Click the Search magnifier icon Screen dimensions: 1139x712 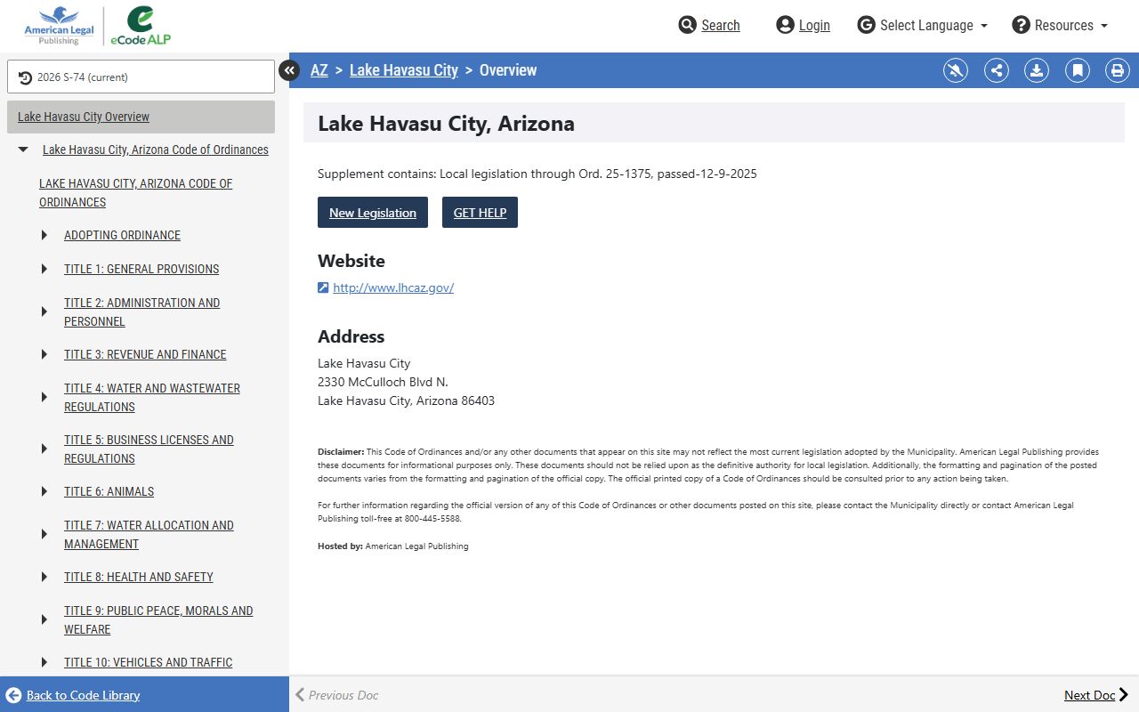point(687,25)
